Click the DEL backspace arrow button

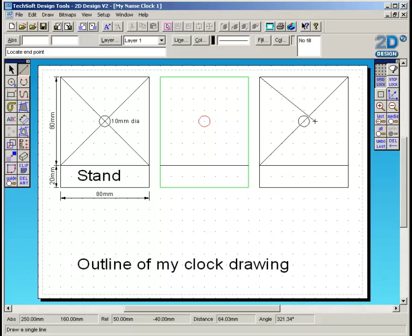coord(393,144)
